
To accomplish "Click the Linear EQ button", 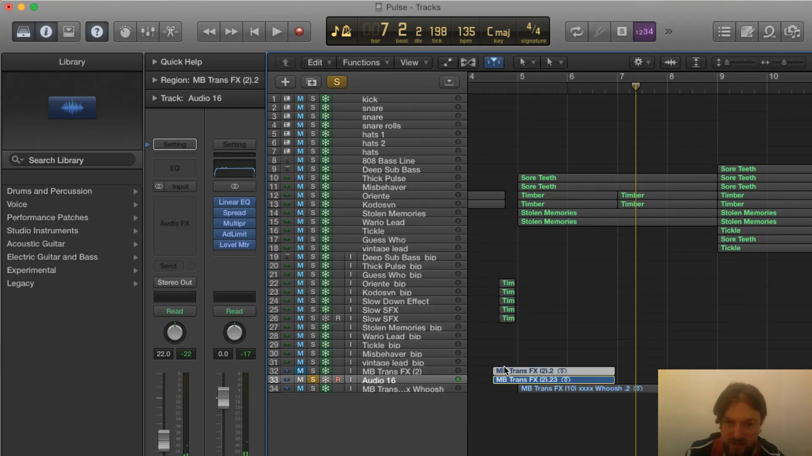I will (x=234, y=202).
